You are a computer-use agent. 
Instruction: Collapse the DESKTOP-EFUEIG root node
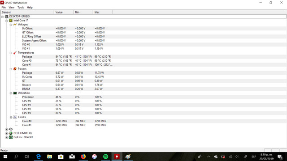coord(2,17)
